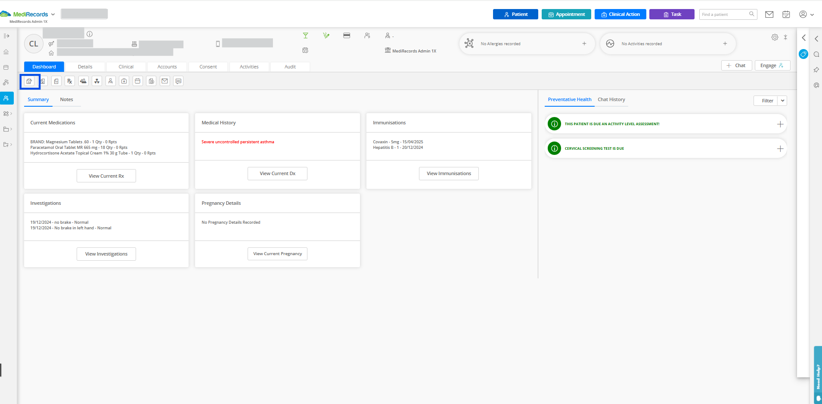Switch to the Chat History tab
The height and width of the screenshot is (404, 822).
(x=611, y=99)
